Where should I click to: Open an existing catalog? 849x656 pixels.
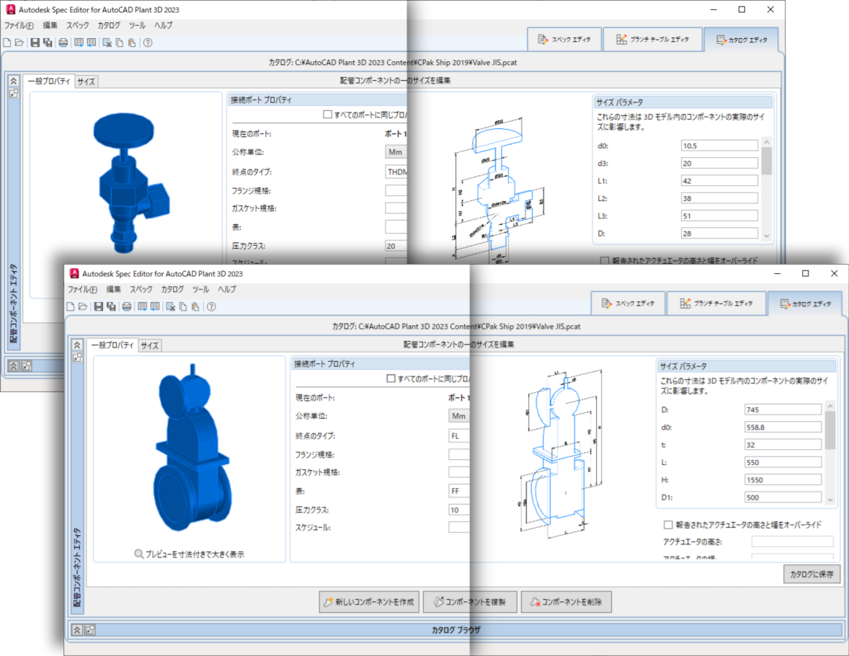click(x=84, y=306)
